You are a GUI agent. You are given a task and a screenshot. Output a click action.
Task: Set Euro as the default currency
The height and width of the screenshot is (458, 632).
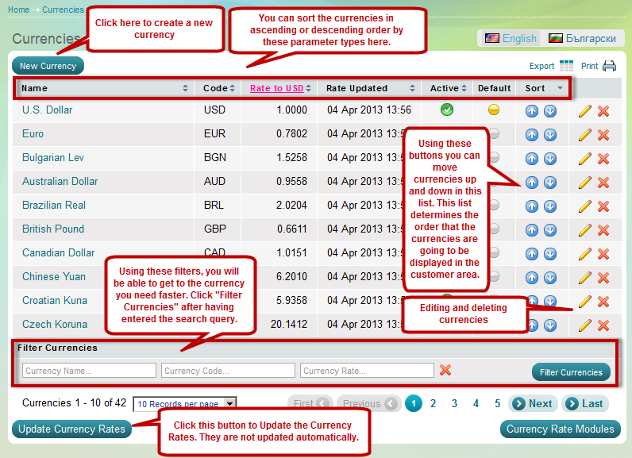coord(494,134)
